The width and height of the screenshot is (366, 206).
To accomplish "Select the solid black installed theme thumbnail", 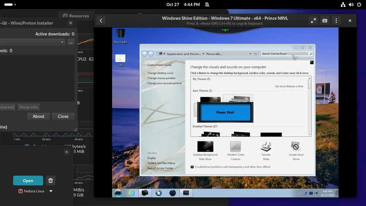I will pos(271,134).
